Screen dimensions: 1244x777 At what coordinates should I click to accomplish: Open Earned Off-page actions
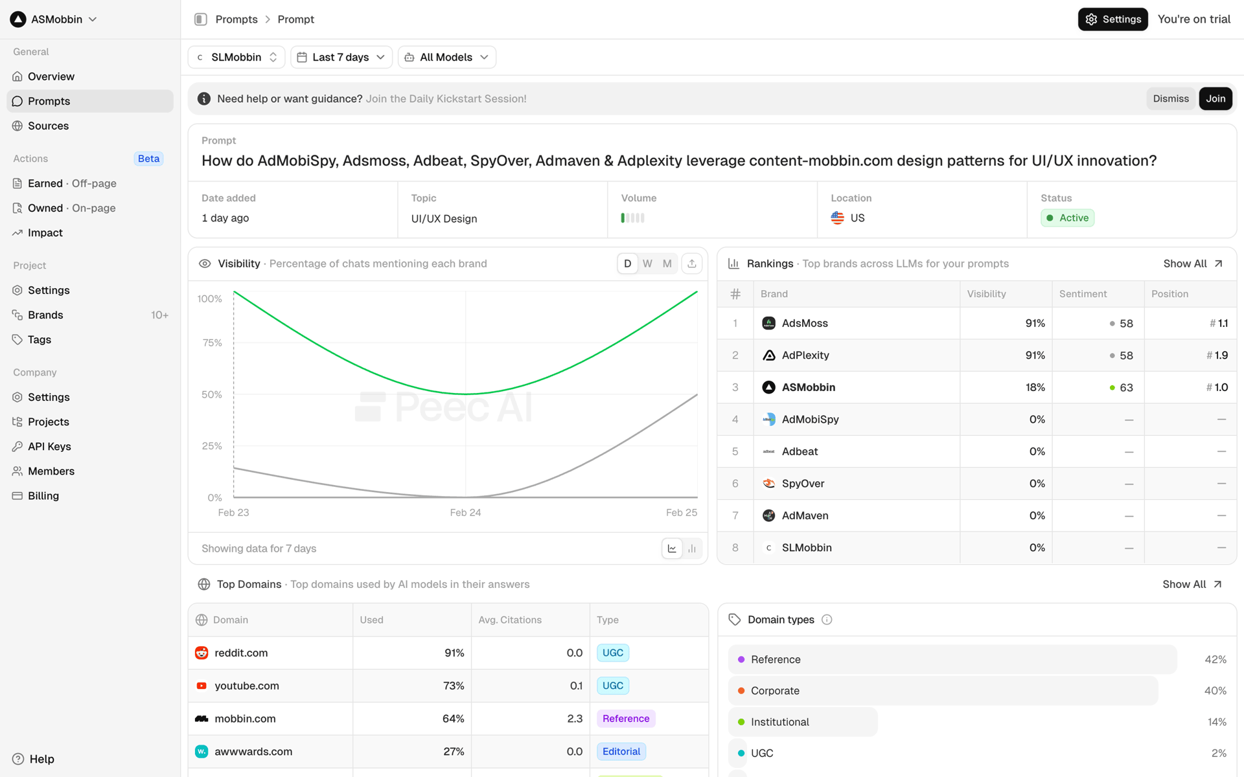[x=90, y=183]
